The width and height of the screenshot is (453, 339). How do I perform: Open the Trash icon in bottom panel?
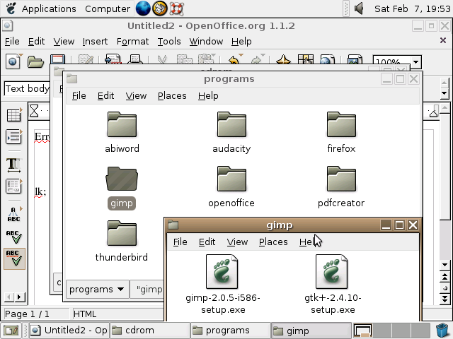point(443,330)
